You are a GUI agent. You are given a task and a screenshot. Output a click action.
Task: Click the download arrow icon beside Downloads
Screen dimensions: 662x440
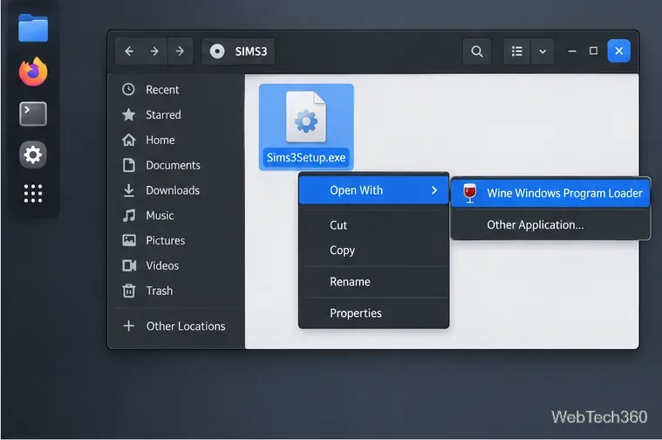point(129,190)
